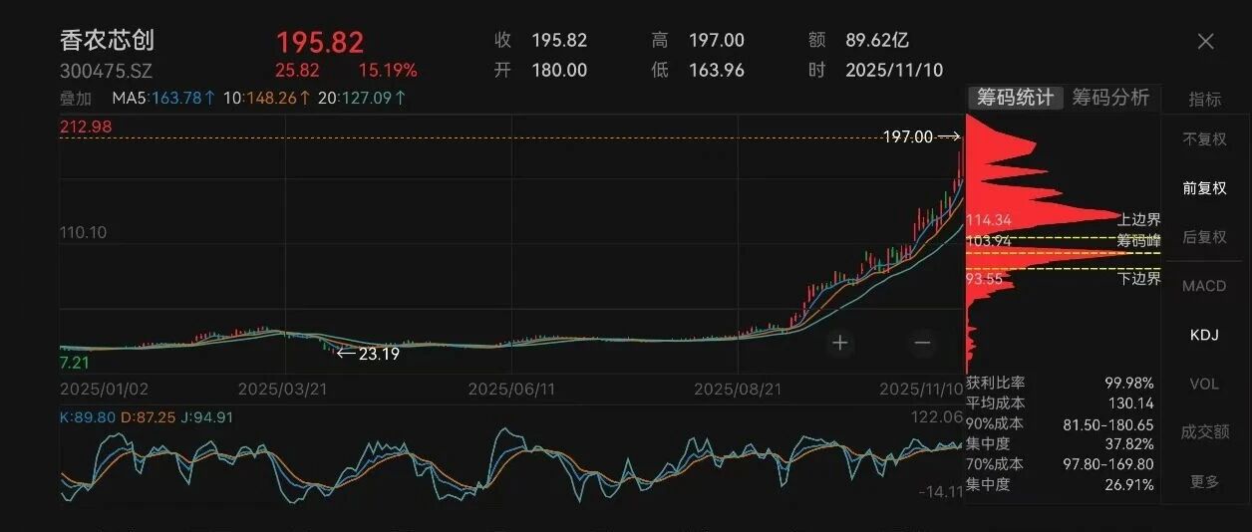This screenshot has height=532, width=1252.
Task: Click the low price 163.96
Action: coord(717,71)
